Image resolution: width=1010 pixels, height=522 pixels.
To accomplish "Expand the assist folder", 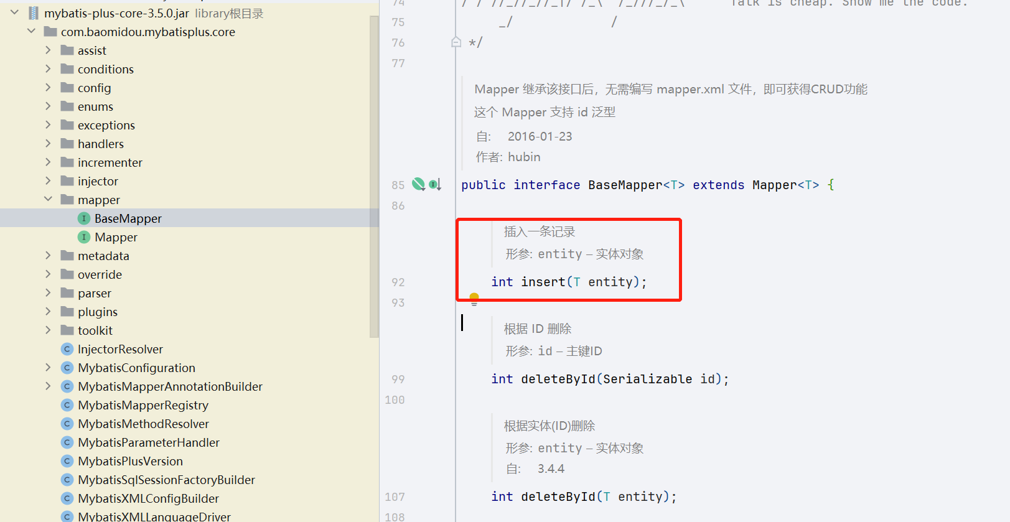I will pos(48,50).
